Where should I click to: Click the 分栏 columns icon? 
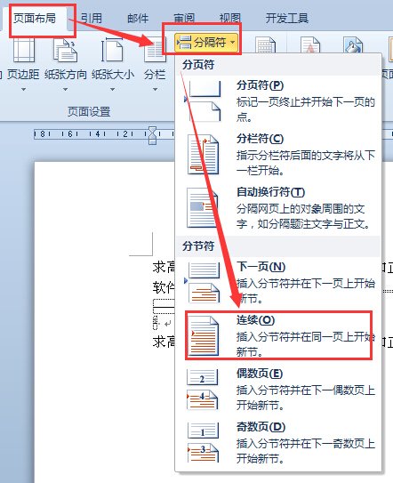pyautogui.click(x=155, y=50)
